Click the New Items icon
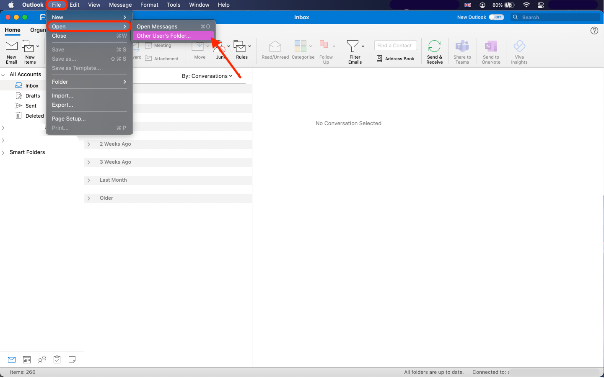 tap(28, 46)
